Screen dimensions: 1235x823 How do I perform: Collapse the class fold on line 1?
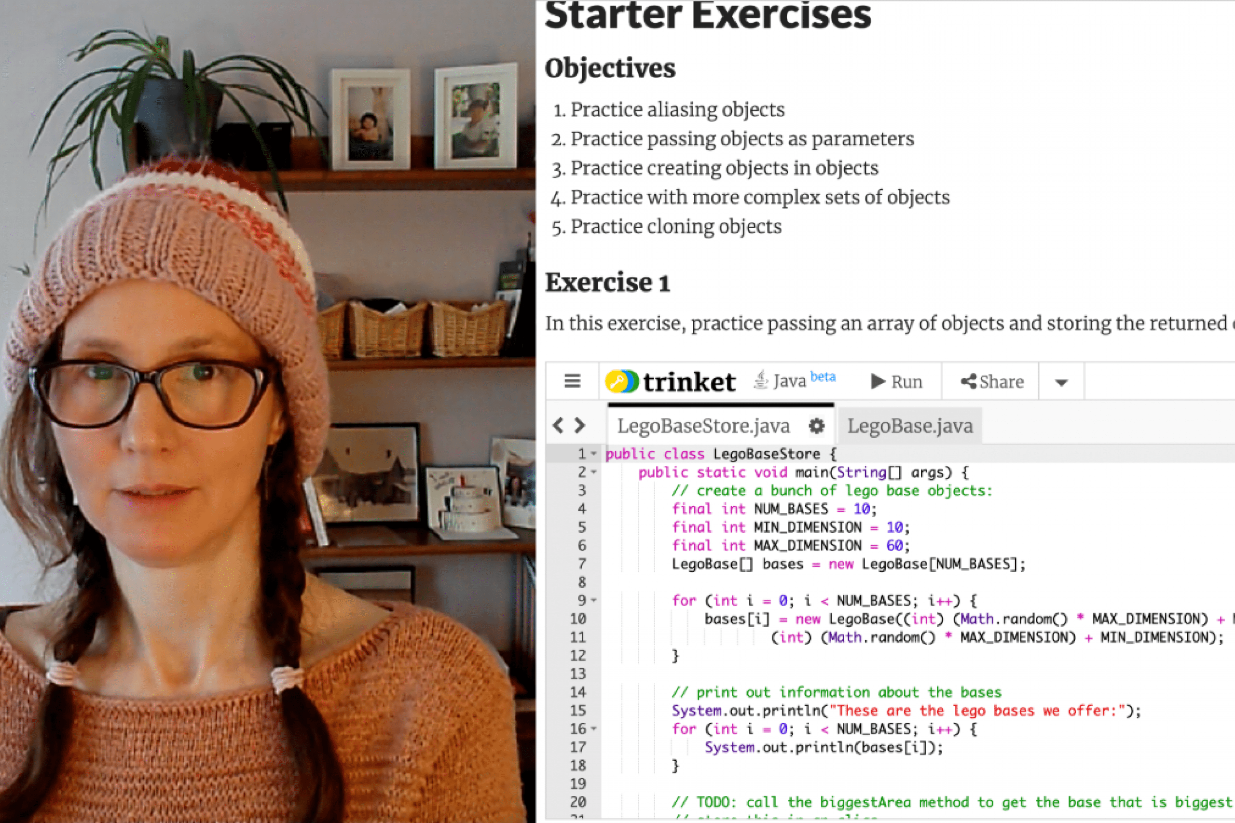(x=594, y=454)
